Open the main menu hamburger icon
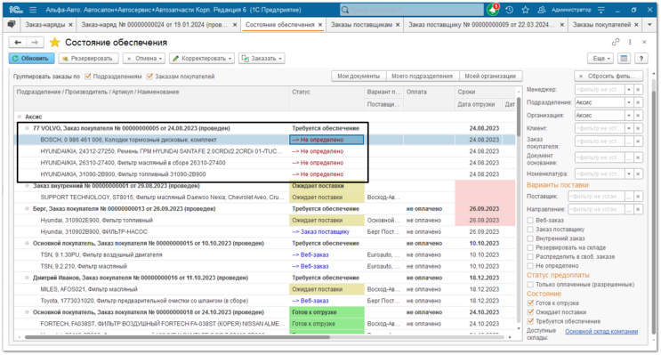This screenshot has width=661, height=355. click(x=33, y=10)
